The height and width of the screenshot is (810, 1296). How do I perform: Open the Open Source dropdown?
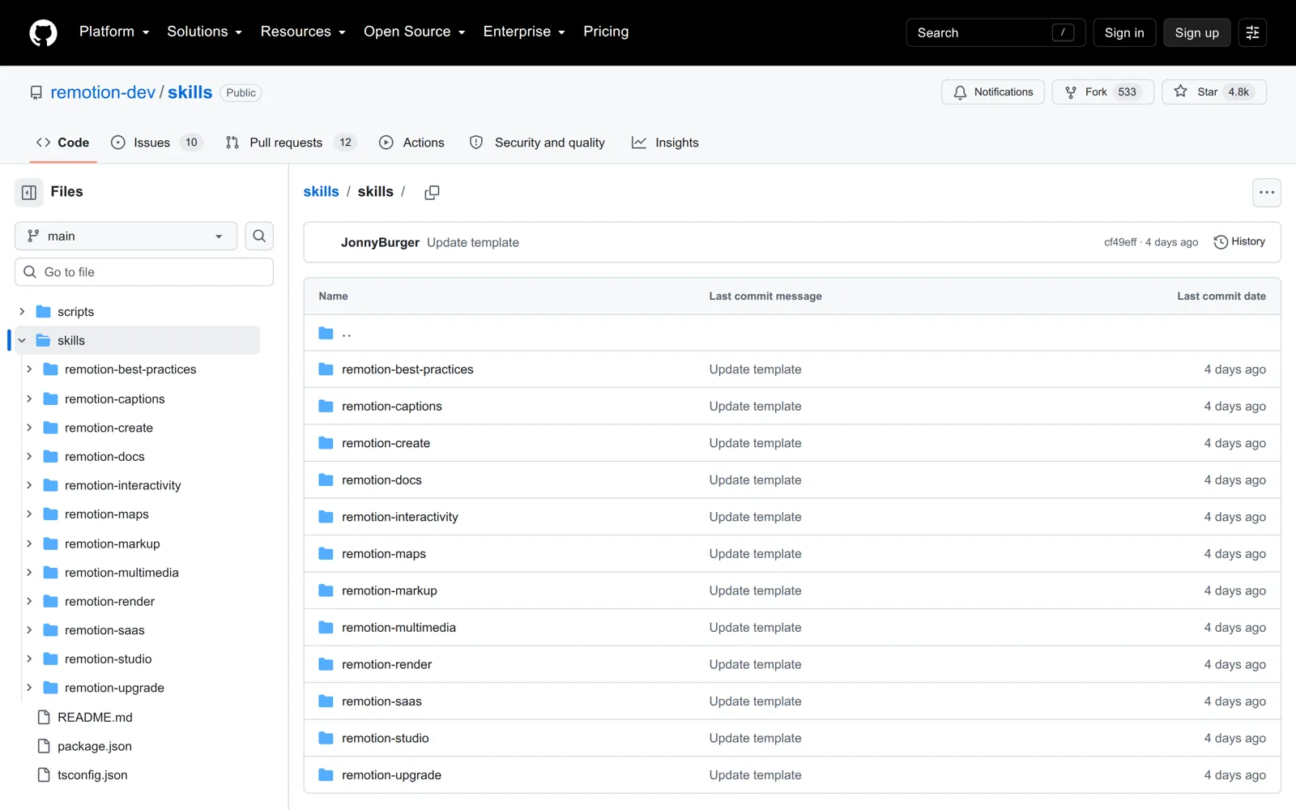[x=414, y=32]
